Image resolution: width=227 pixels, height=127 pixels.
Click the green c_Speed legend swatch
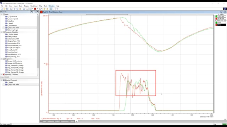pos(216,17)
